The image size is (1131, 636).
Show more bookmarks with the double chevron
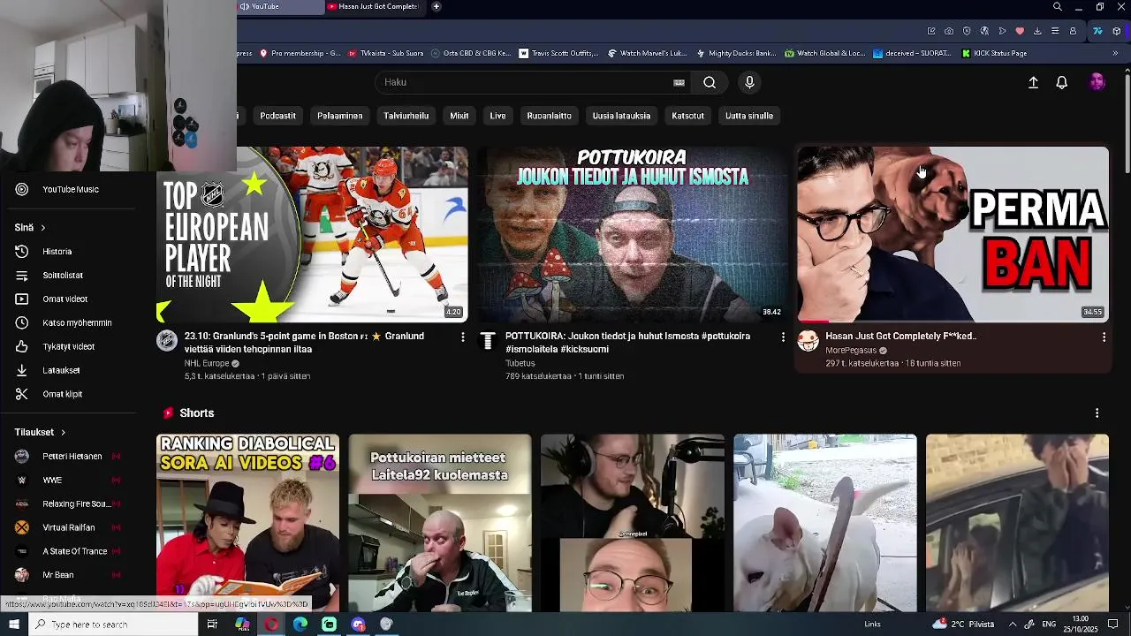[x=1115, y=53]
